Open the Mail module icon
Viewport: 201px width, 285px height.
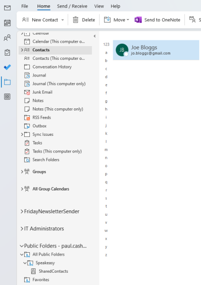pyautogui.click(x=7, y=8)
